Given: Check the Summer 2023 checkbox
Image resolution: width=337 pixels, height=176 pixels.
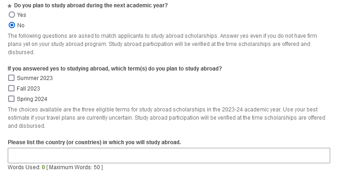Looking at the screenshot, I should (11, 78).
